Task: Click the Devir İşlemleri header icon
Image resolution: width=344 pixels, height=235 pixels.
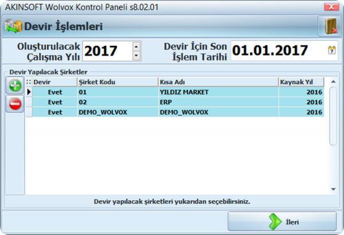Action: pos(13,26)
